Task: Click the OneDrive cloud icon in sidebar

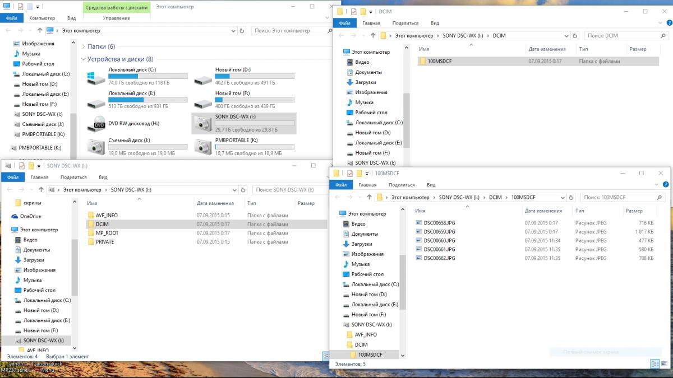Action: click(x=15, y=216)
